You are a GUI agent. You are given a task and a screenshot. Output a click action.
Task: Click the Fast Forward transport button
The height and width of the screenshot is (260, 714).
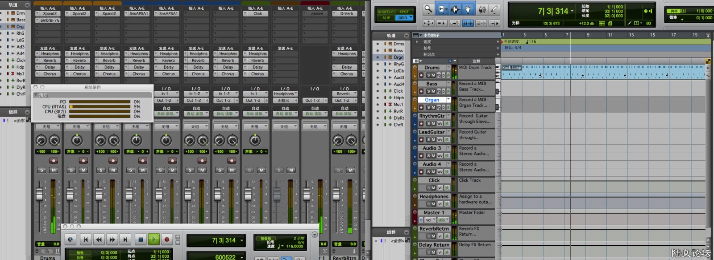click(x=112, y=240)
